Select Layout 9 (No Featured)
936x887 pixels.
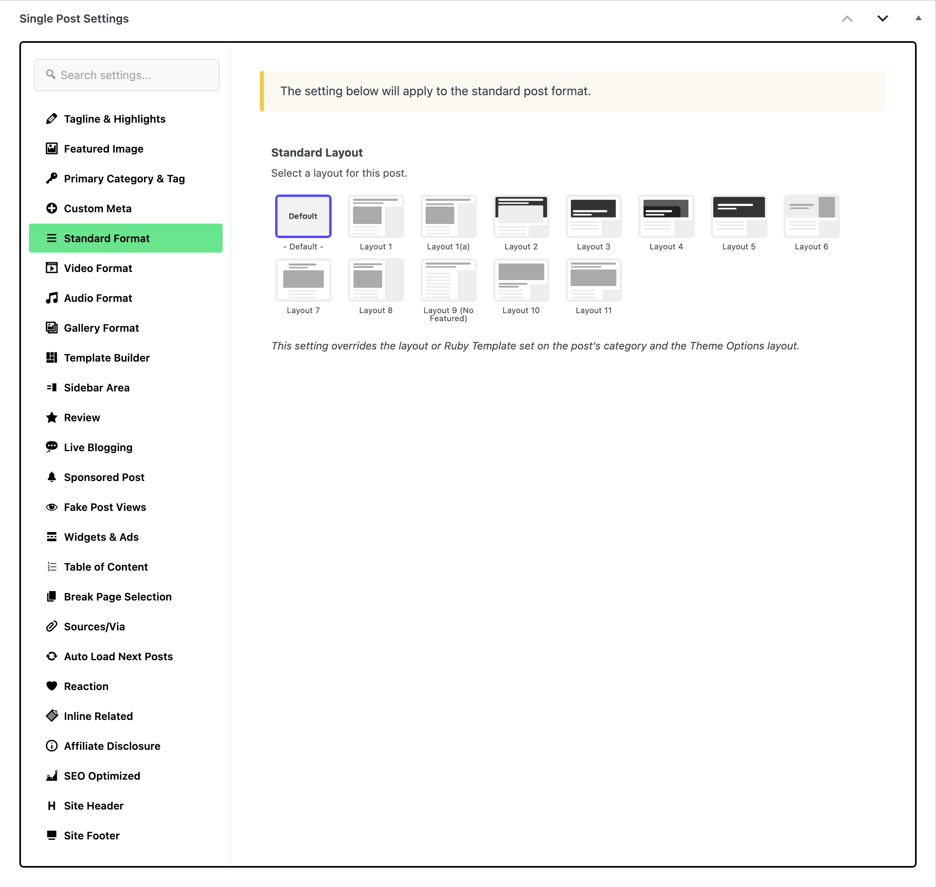(x=449, y=280)
